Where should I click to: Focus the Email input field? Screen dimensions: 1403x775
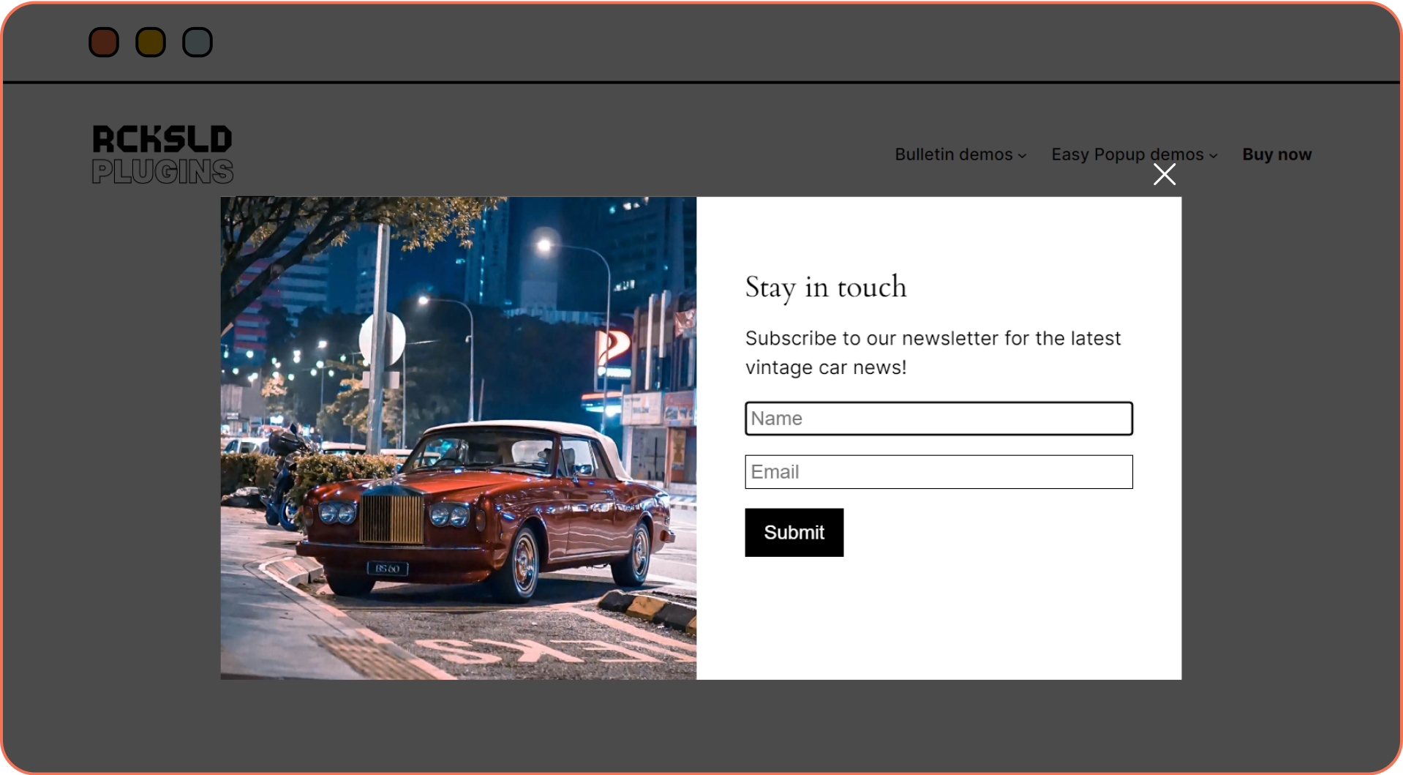click(939, 472)
